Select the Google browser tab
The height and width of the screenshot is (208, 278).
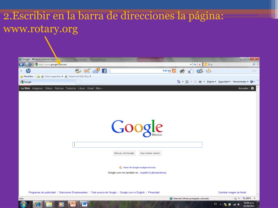click(47, 82)
